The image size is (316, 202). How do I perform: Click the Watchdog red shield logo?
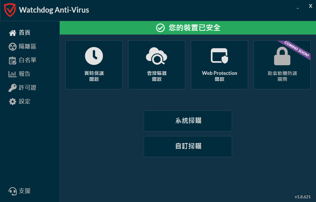pos(10,10)
